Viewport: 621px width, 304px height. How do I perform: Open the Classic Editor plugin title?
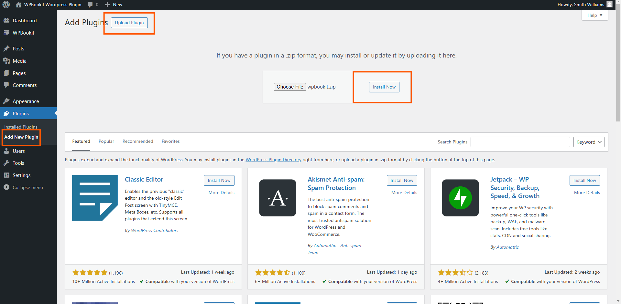[x=144, y=179]
